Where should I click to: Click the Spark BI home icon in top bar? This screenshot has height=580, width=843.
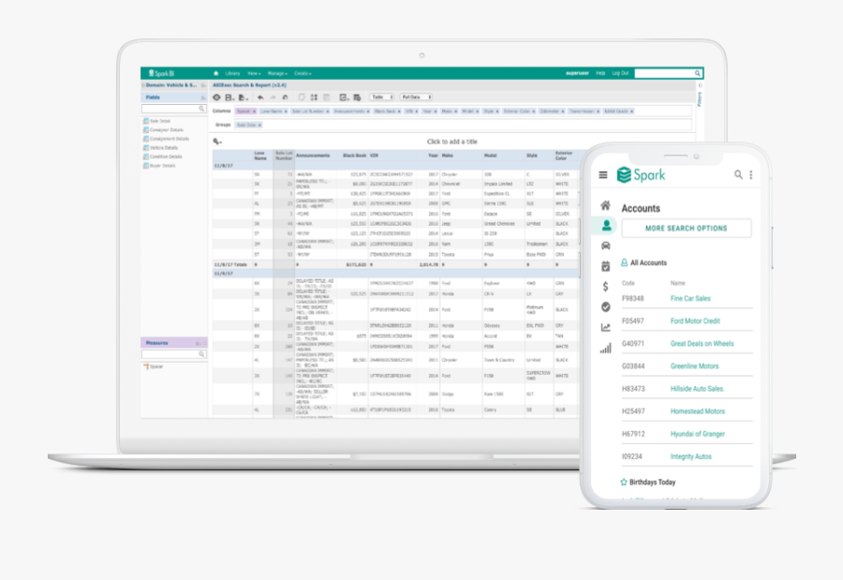pos(216,73)
